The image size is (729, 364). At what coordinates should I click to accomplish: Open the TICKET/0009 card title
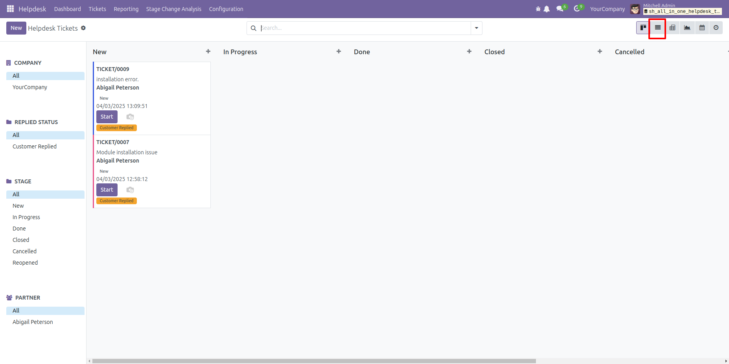tap(113, 69)
